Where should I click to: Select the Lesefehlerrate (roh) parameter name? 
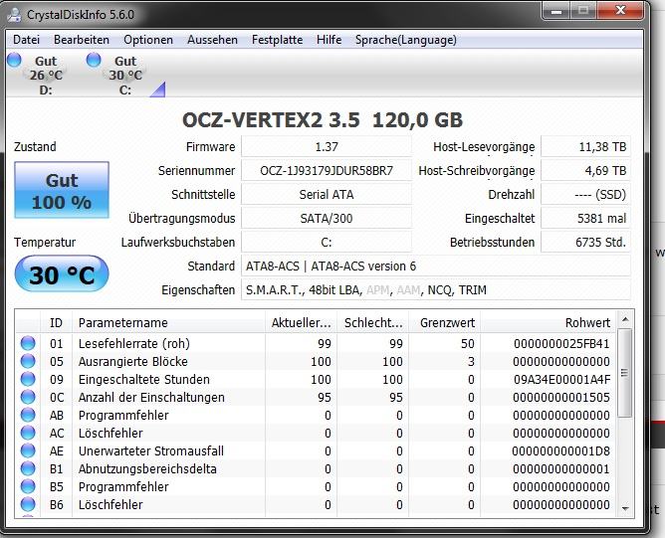tap(134, 343)
